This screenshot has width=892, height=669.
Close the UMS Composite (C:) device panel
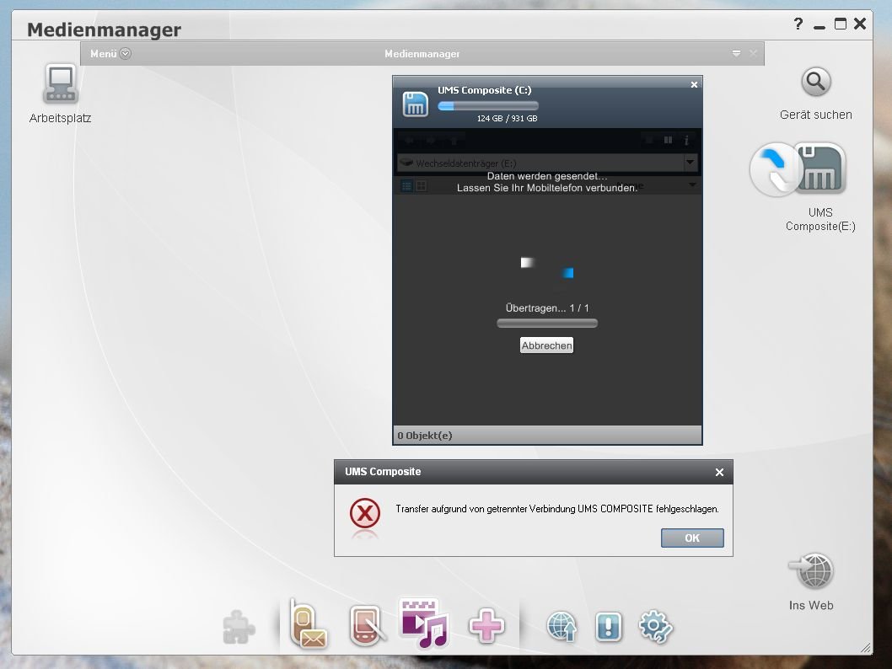694,85
